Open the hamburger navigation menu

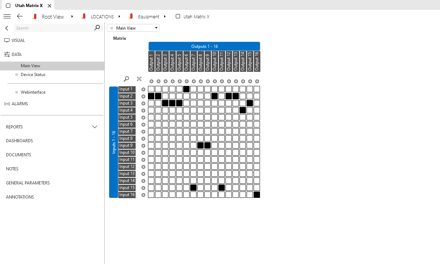tap(7, 17)
